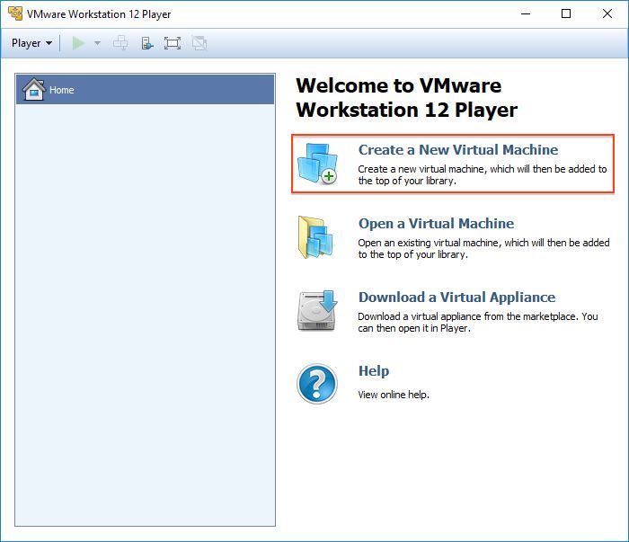Click the 'Open an existing virtual machine' description text
Viewport: 629px width, 542px height.
(483, 249)
